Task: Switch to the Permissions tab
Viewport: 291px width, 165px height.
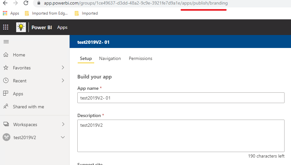Action: click(140, 59)
